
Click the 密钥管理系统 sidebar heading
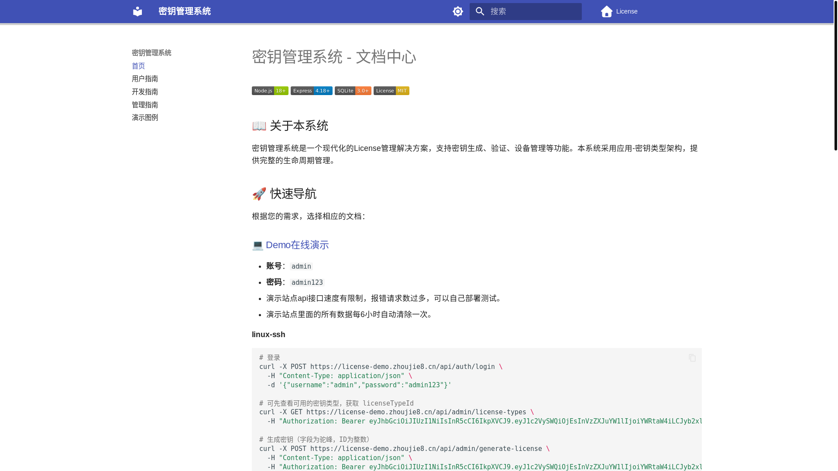pyautogui.click(x=151, y=53)
